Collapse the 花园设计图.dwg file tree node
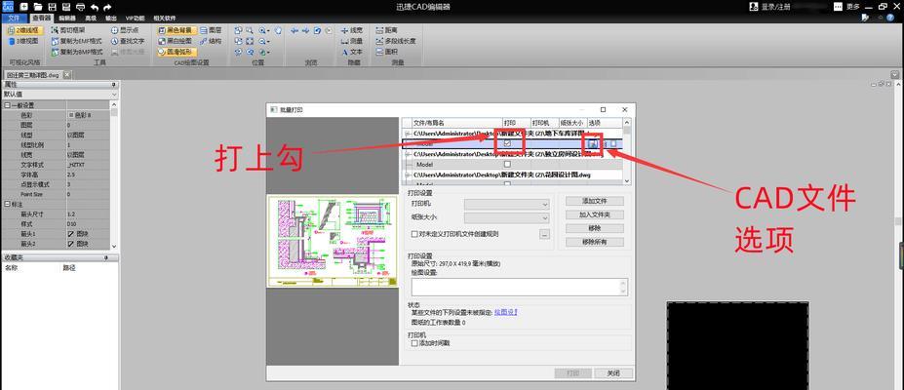Image resolution: width=904 pixels, height=390 pixels. (408, 175)
